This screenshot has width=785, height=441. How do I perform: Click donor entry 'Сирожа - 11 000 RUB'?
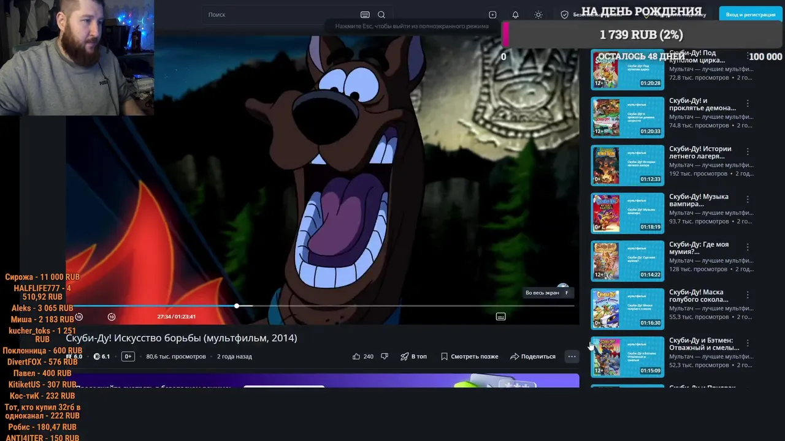tap(42, 277)
